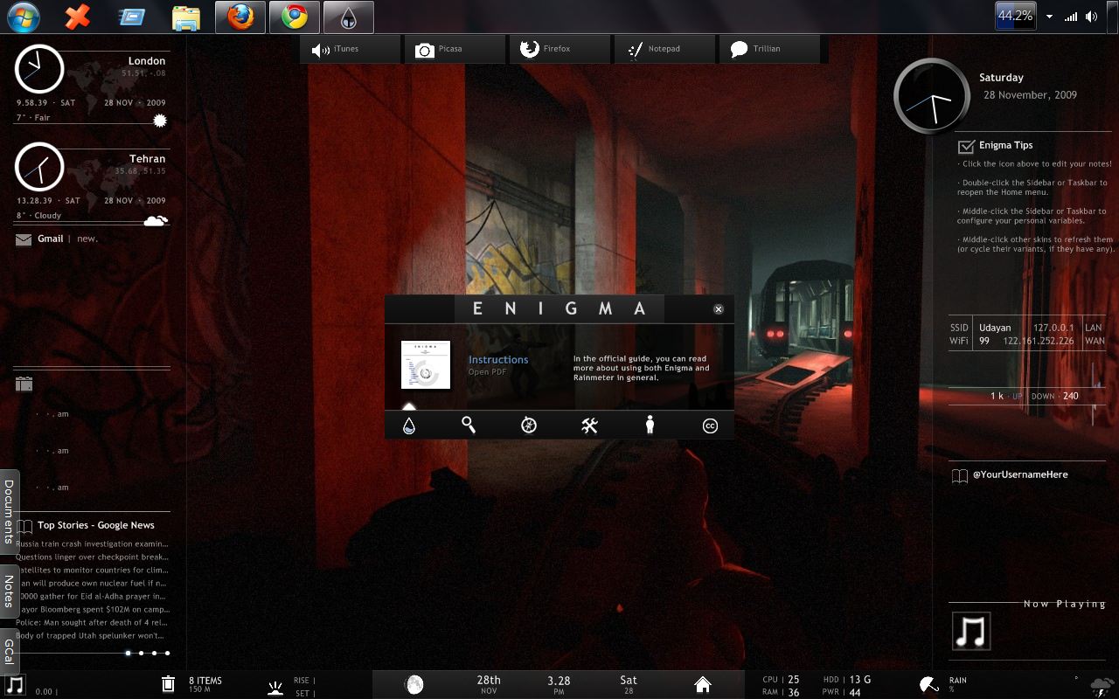Click the book icon beside @YourUsernameHere
The height and width of the screenshot is (699, 1119).
[959, 475]
